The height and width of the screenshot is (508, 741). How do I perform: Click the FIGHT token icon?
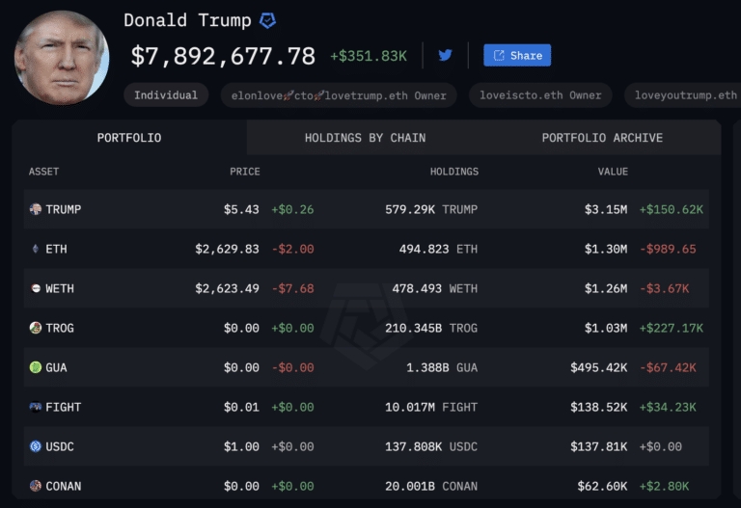(x=36, y=407)
